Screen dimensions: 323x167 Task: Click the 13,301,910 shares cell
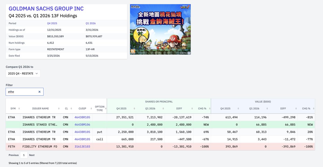coord(121,147)
